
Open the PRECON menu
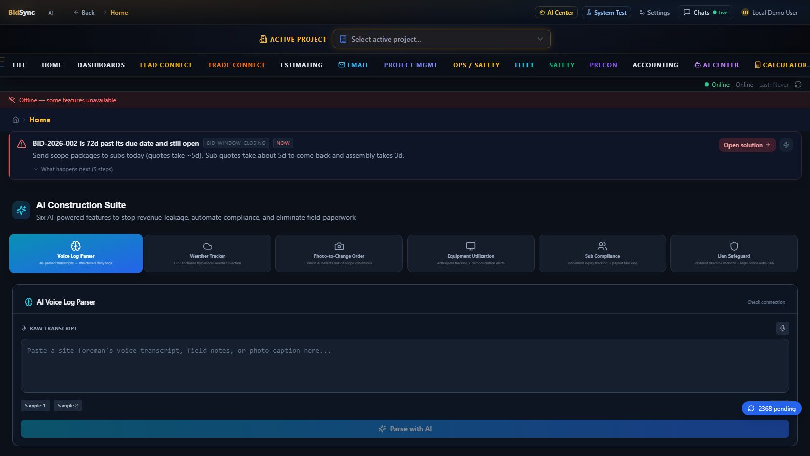pos(603,65)
